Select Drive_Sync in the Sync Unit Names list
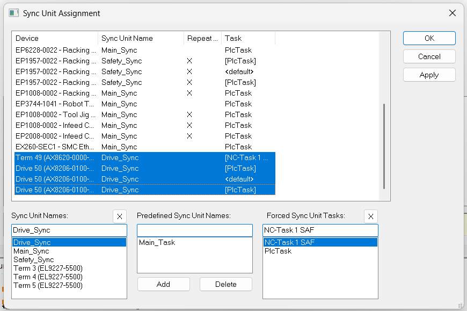This screenshot has width=467, height=311. click(x=69, y=242)
